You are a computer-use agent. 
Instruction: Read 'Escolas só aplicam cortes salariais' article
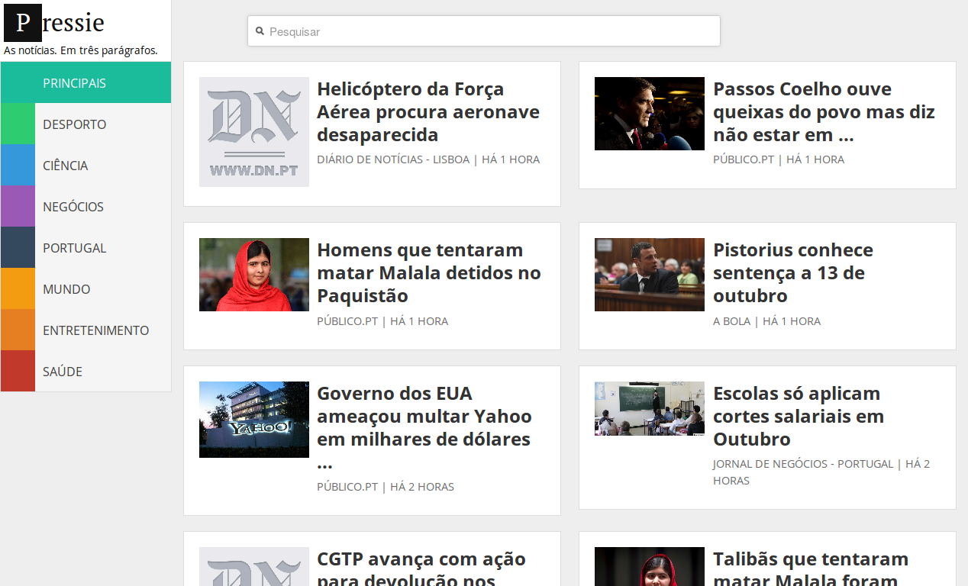pyautogui.click(x=798, y=417)
